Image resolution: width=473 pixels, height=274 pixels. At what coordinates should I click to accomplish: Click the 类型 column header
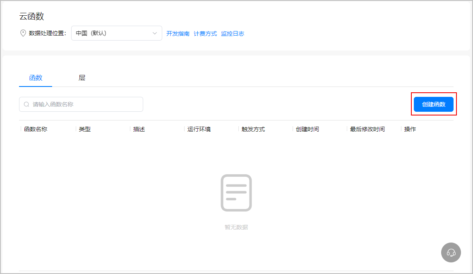85,129
